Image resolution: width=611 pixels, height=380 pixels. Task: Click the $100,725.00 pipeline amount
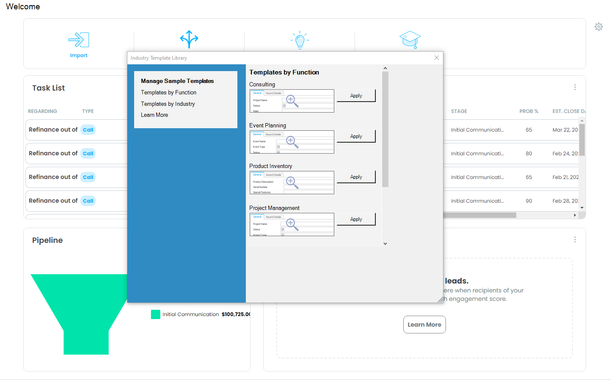[x=236, y=314]
